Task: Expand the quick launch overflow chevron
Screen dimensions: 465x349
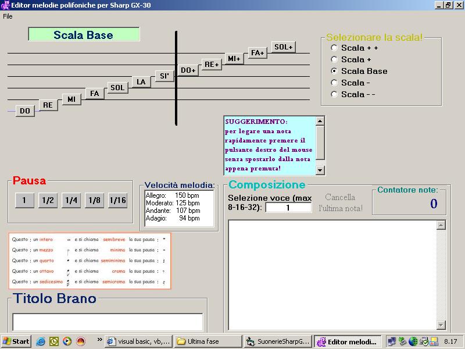Action: pyautogui.click(x=99, y=340)
